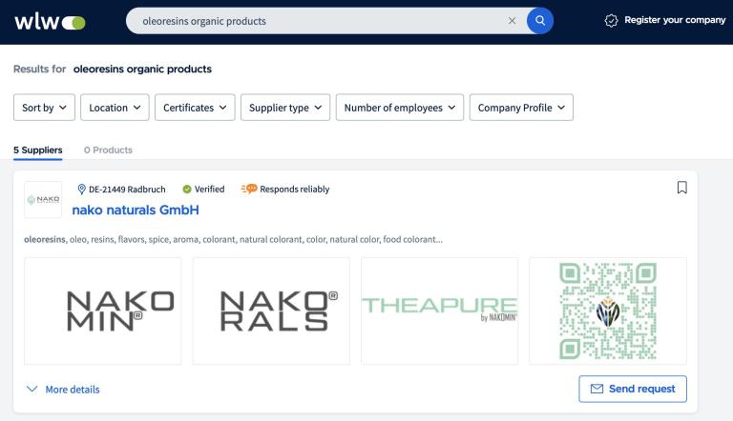Open the Number of employees dropdown
The image size is (733, 421).
400,108
